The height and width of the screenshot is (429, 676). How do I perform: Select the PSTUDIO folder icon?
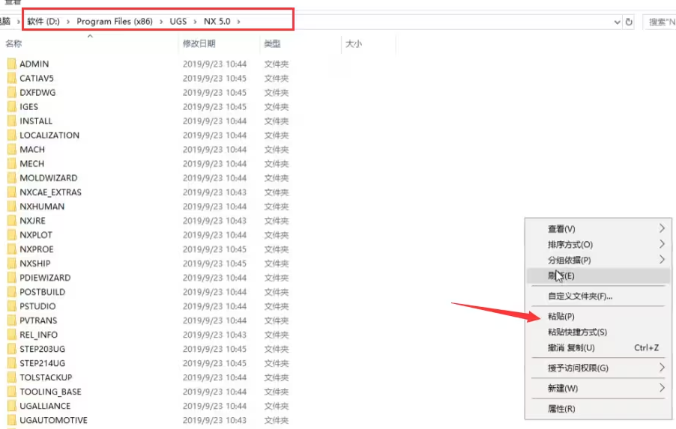[12, 305]
